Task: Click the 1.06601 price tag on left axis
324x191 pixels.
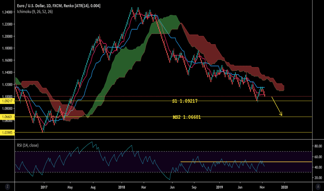Action: [7, 117]
